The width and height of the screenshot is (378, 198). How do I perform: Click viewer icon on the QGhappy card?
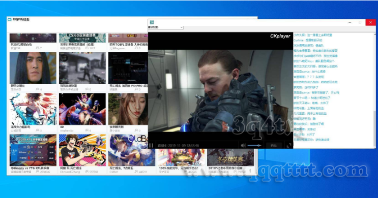click(x=37, y=172)
